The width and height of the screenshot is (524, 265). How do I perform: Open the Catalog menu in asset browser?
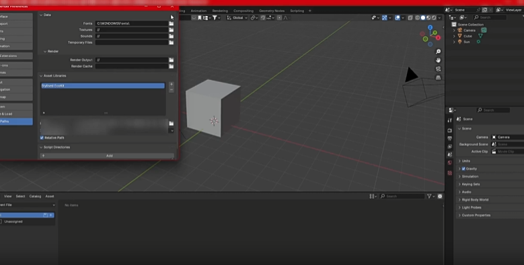point(35,196)
